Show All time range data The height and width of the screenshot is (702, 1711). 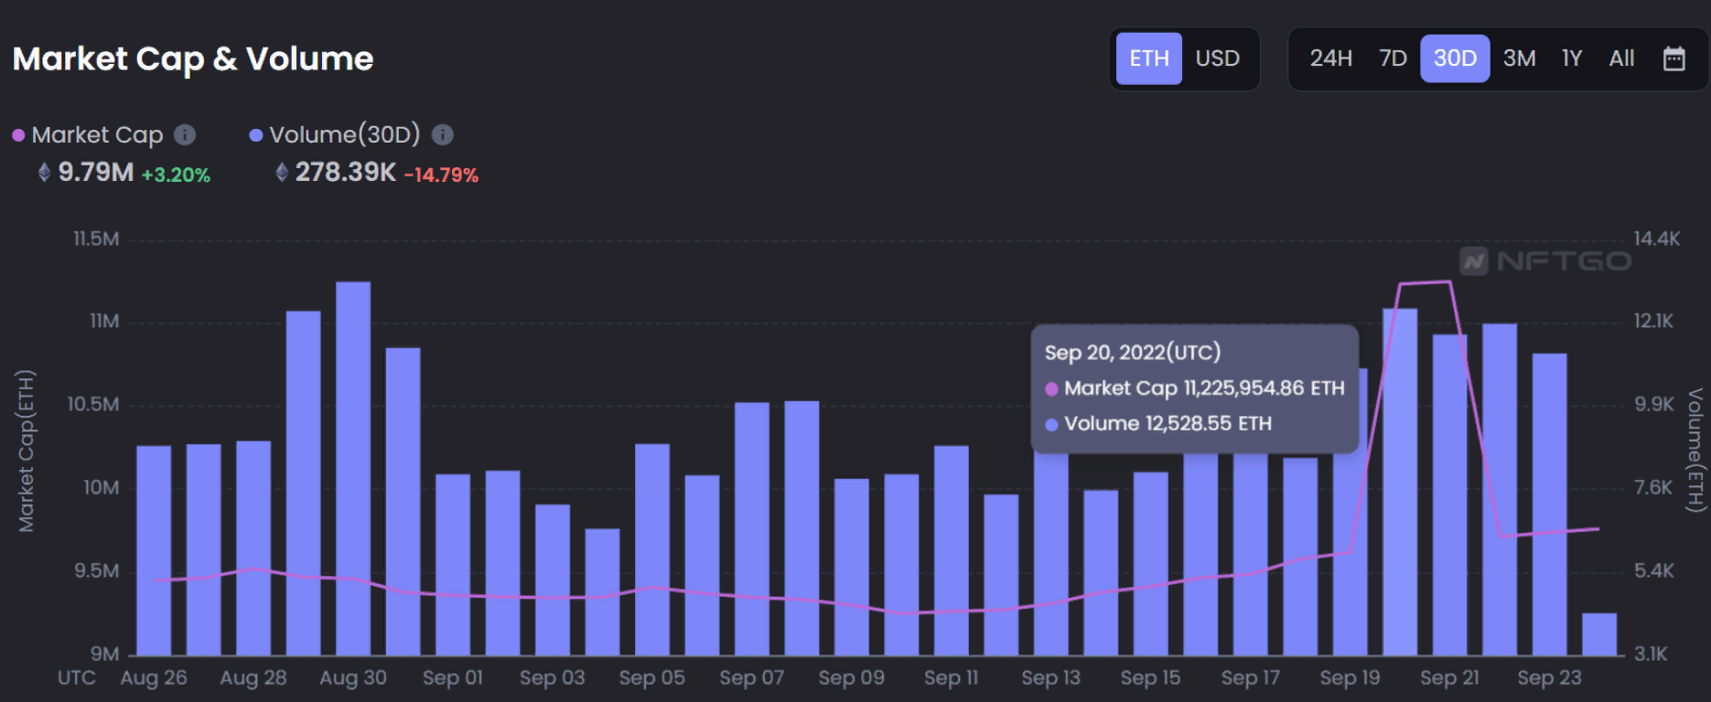coord(1621,58)
